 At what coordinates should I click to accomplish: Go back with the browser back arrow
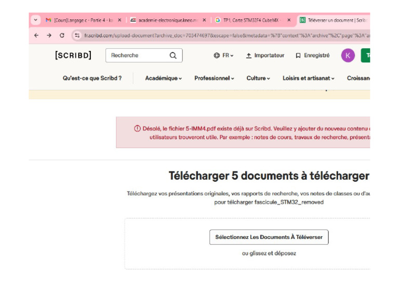(x=36, y=35)
